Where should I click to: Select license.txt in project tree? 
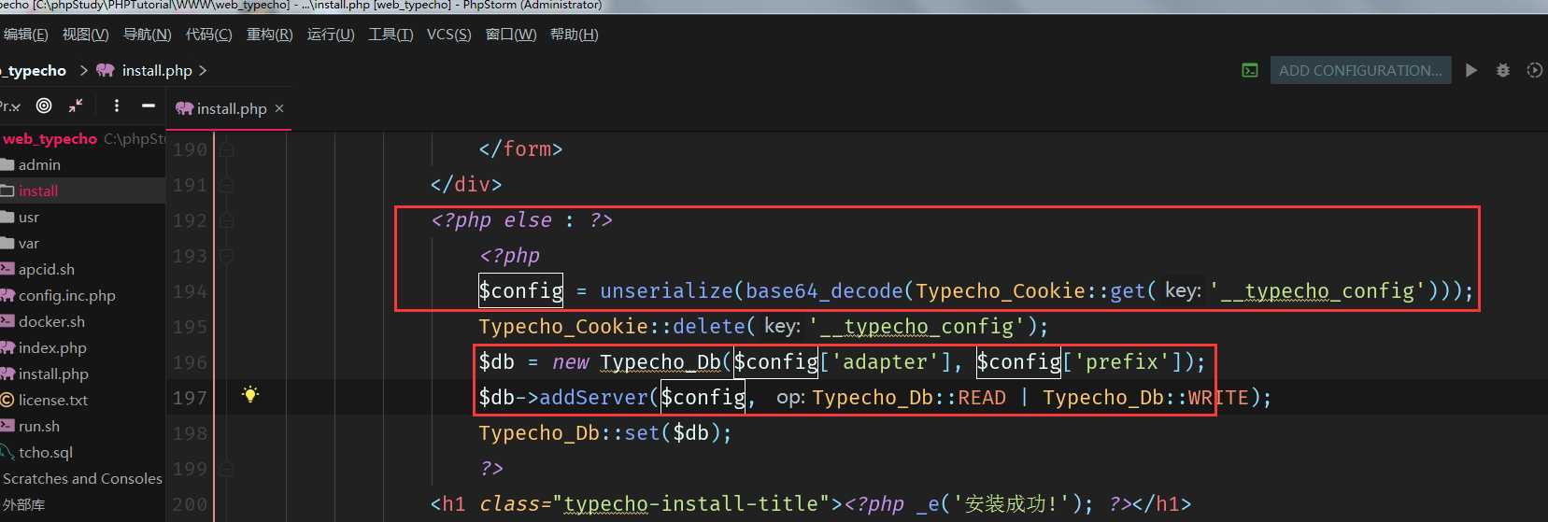tap(53, 400)
